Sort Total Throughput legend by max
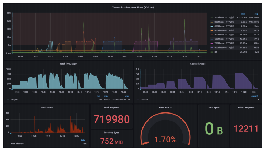 [106, 96]
